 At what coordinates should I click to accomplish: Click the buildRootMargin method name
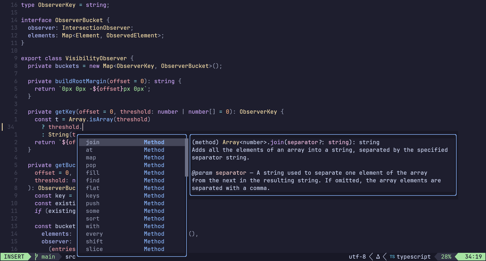[81, 81]
